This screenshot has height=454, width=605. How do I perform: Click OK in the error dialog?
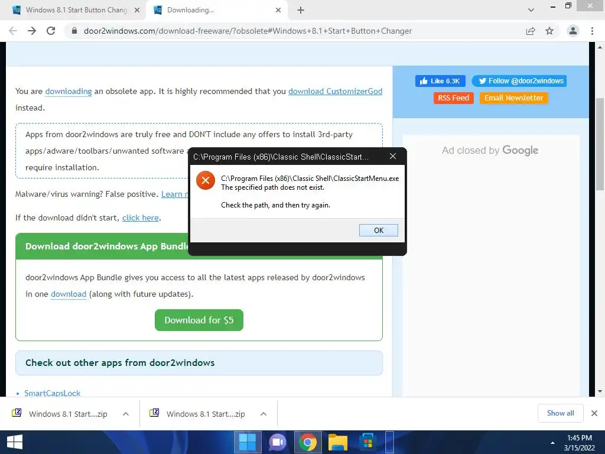coord(379,230)
